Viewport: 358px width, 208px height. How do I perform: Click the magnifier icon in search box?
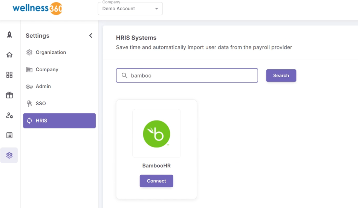[124, 75]
